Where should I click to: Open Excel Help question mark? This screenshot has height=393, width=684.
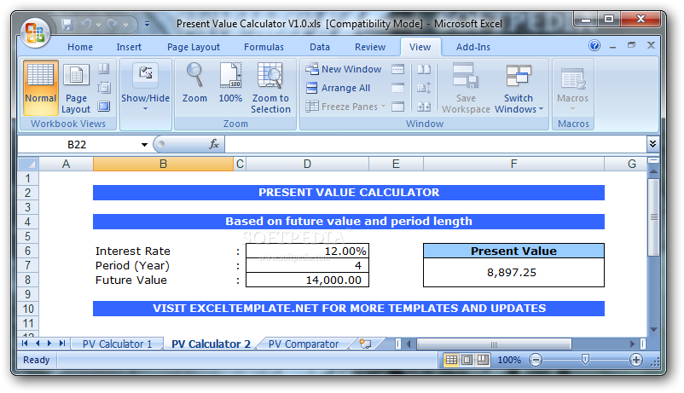pyautogui.click(x=594, y=45)
